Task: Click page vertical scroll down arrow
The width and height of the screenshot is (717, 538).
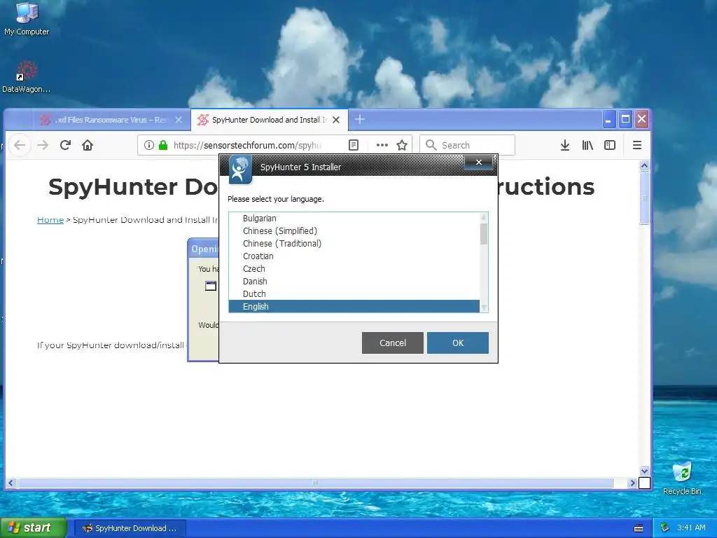Action: tap(644, 471)
